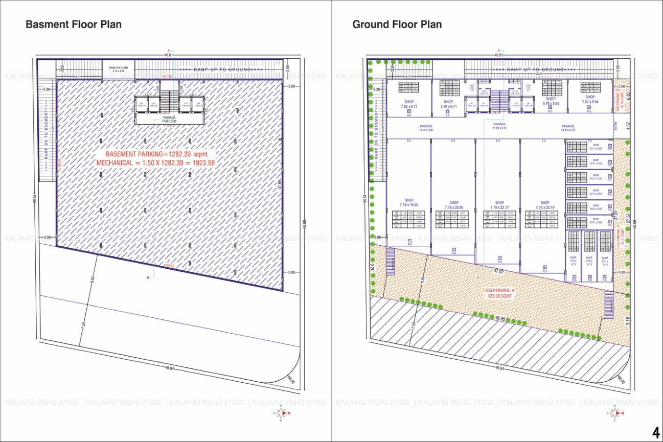
Task: Select the 'PASSAGE 11.89 x 2.00' basement label
Action: tap(169, 119)
